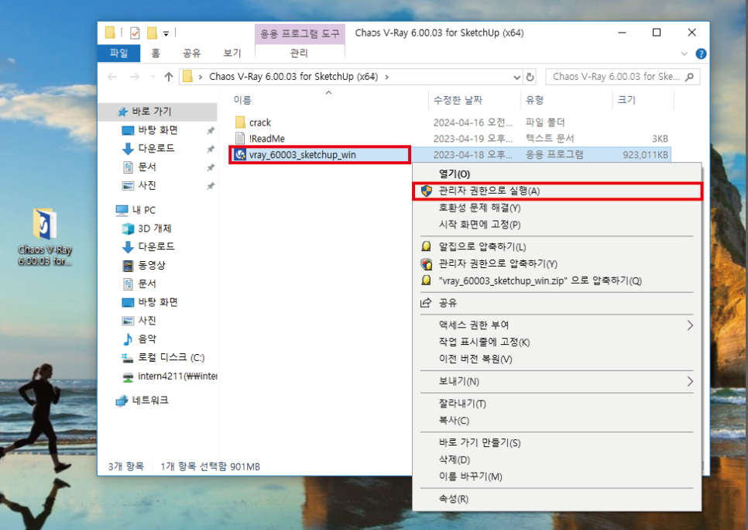Click the breadcrumb chevron after the folder name

pos(386,77)
